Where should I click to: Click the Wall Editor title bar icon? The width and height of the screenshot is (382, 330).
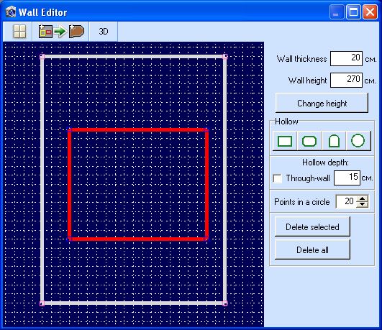click(x=11, y=12)
